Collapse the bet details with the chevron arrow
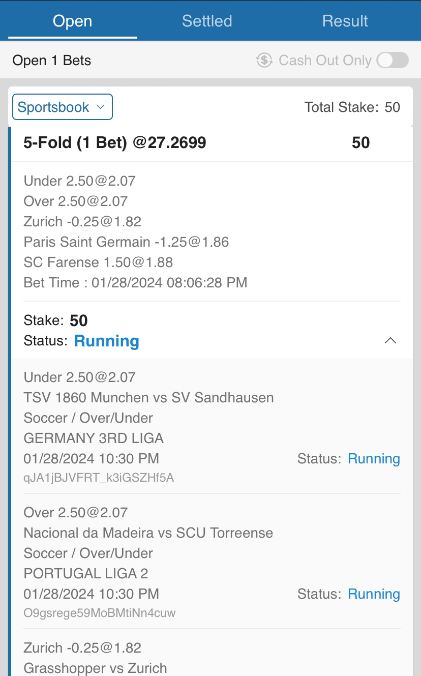Image resolution: width=421 pixels, height=676 pixels. tap(390, 341)
